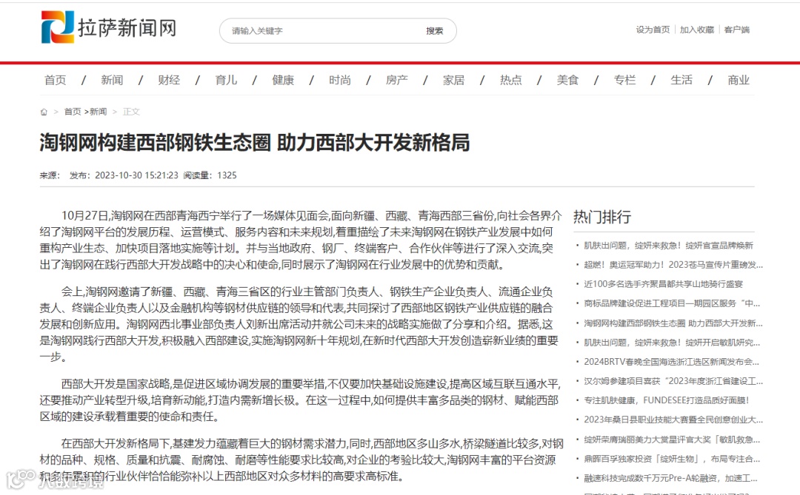Viewport: 800px width, 495px height.
Task: Open hot article 商标品牌建设促进工程项目
Action: pyautogui.click(x=672, y=303)
